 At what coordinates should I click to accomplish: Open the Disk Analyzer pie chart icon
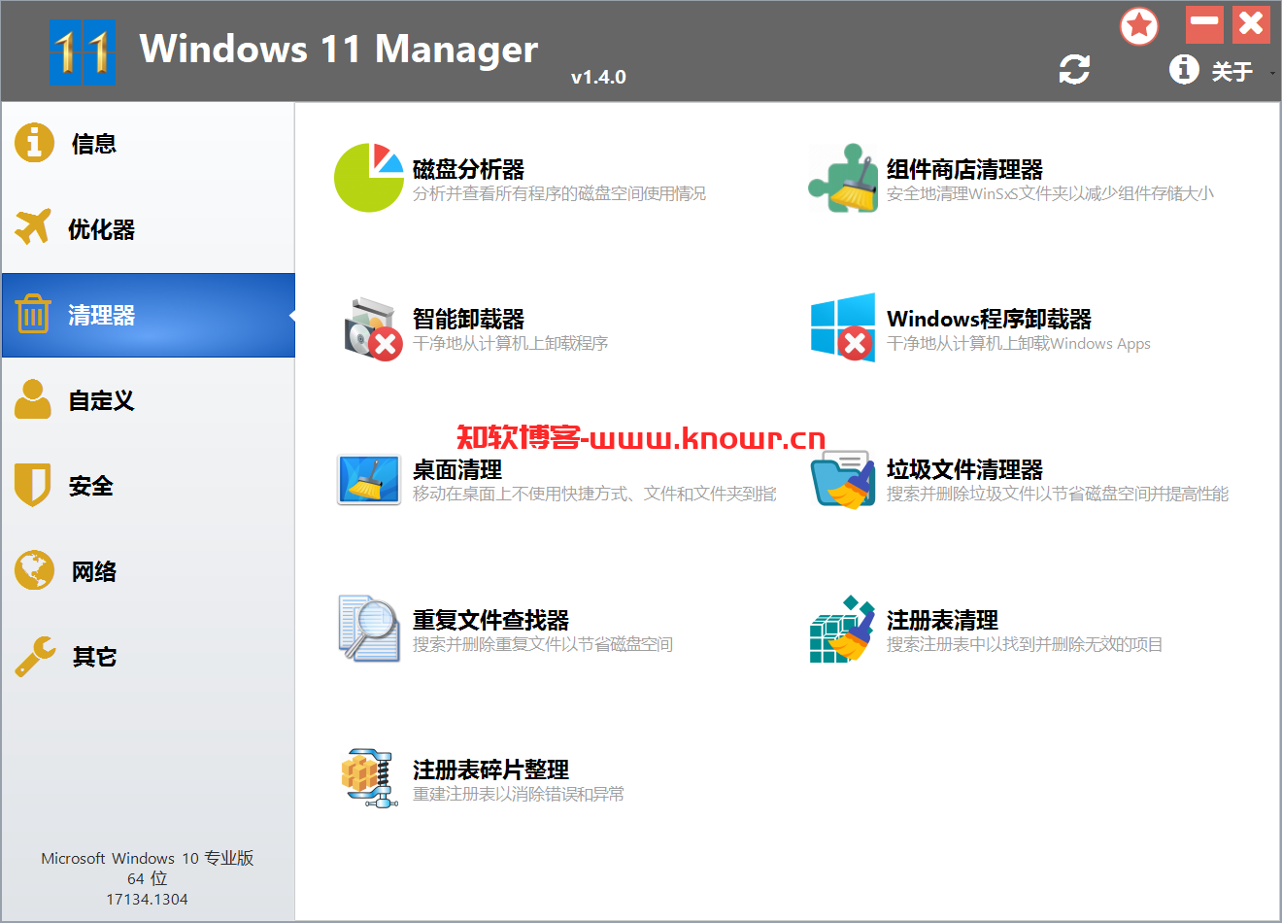pos(368,177)
